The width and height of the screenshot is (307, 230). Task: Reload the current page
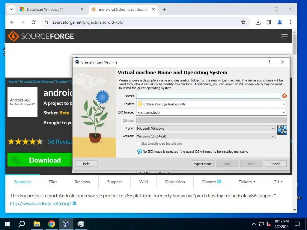click(x=34, y=22)
